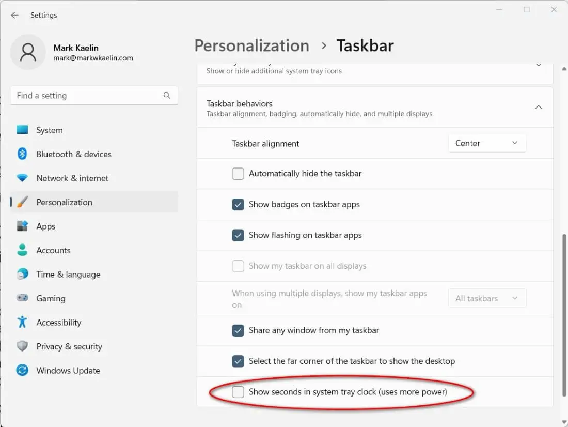Enable Automatically hide the taskbar checkbox
The height and width of the screenshot is (427, 568).
click(x=238, y=174)
